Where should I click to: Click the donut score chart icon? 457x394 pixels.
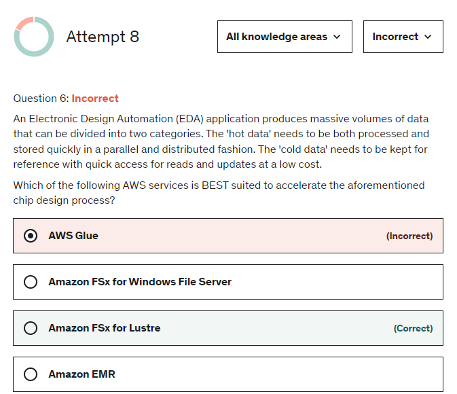tap(33, 37)
